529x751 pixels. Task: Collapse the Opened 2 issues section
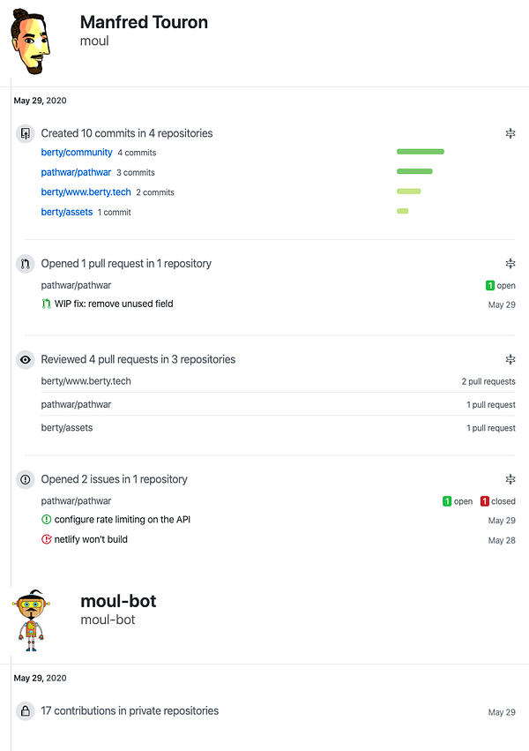(x=510, y=479)
